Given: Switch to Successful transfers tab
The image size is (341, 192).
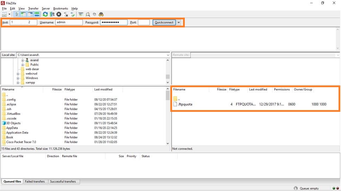Looking at the screenshot, I should tap(63, 181).
